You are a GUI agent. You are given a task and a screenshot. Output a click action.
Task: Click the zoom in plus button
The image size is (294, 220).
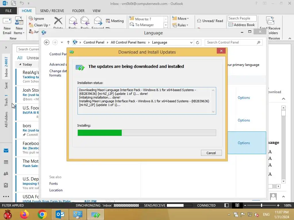(278, 205)
